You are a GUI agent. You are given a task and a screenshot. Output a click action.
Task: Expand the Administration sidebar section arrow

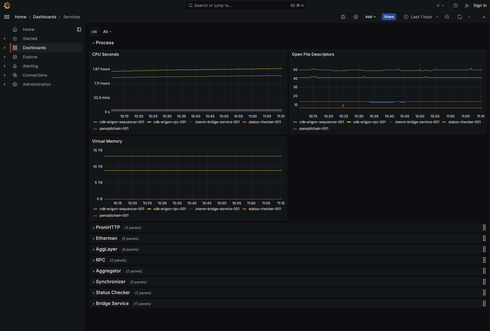pyautogui.click(x=5, y=84)
